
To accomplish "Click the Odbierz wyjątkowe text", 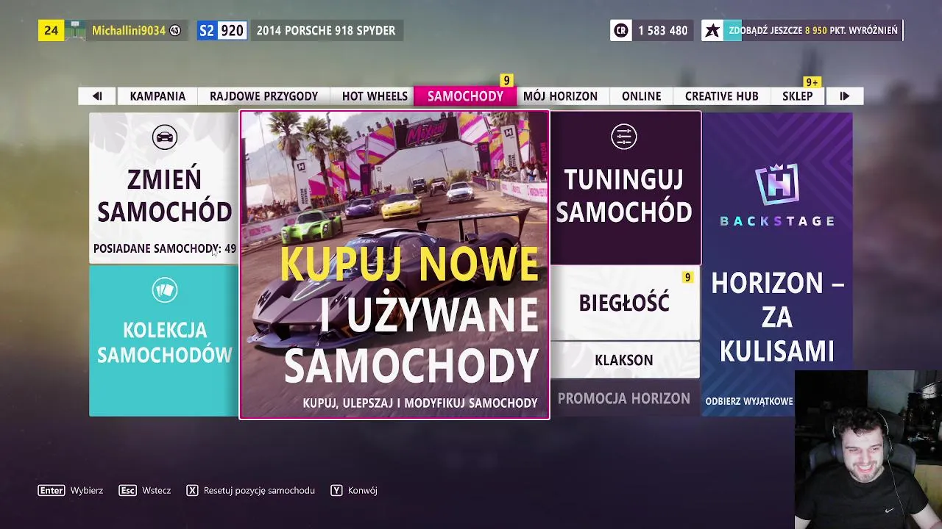I will [x=749, y=401].
